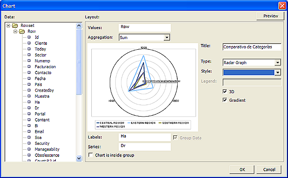Image resolution: width=288 pixels, height=178 pixels.
Task: Select Numemp in the data tree
Action: (x=42, y=61)
